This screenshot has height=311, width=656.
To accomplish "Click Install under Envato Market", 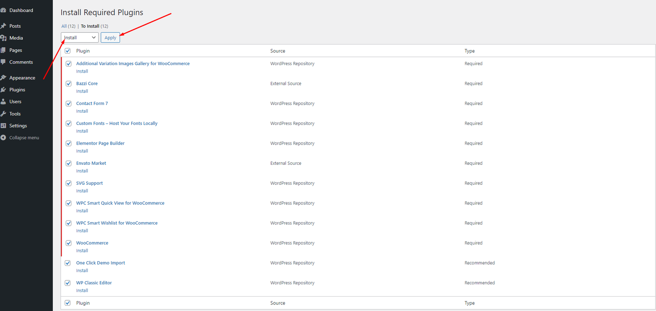I will pyautogui.click(x=82, y=171).
